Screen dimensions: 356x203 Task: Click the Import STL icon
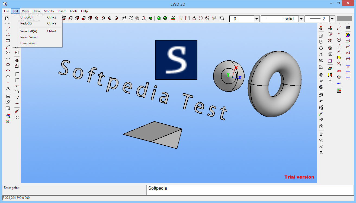pos(348,79)
